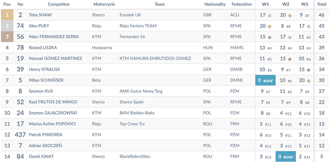Sort by the Total column header
The width and height of the screenshot is (330, 162).
[x=321, y=4]
